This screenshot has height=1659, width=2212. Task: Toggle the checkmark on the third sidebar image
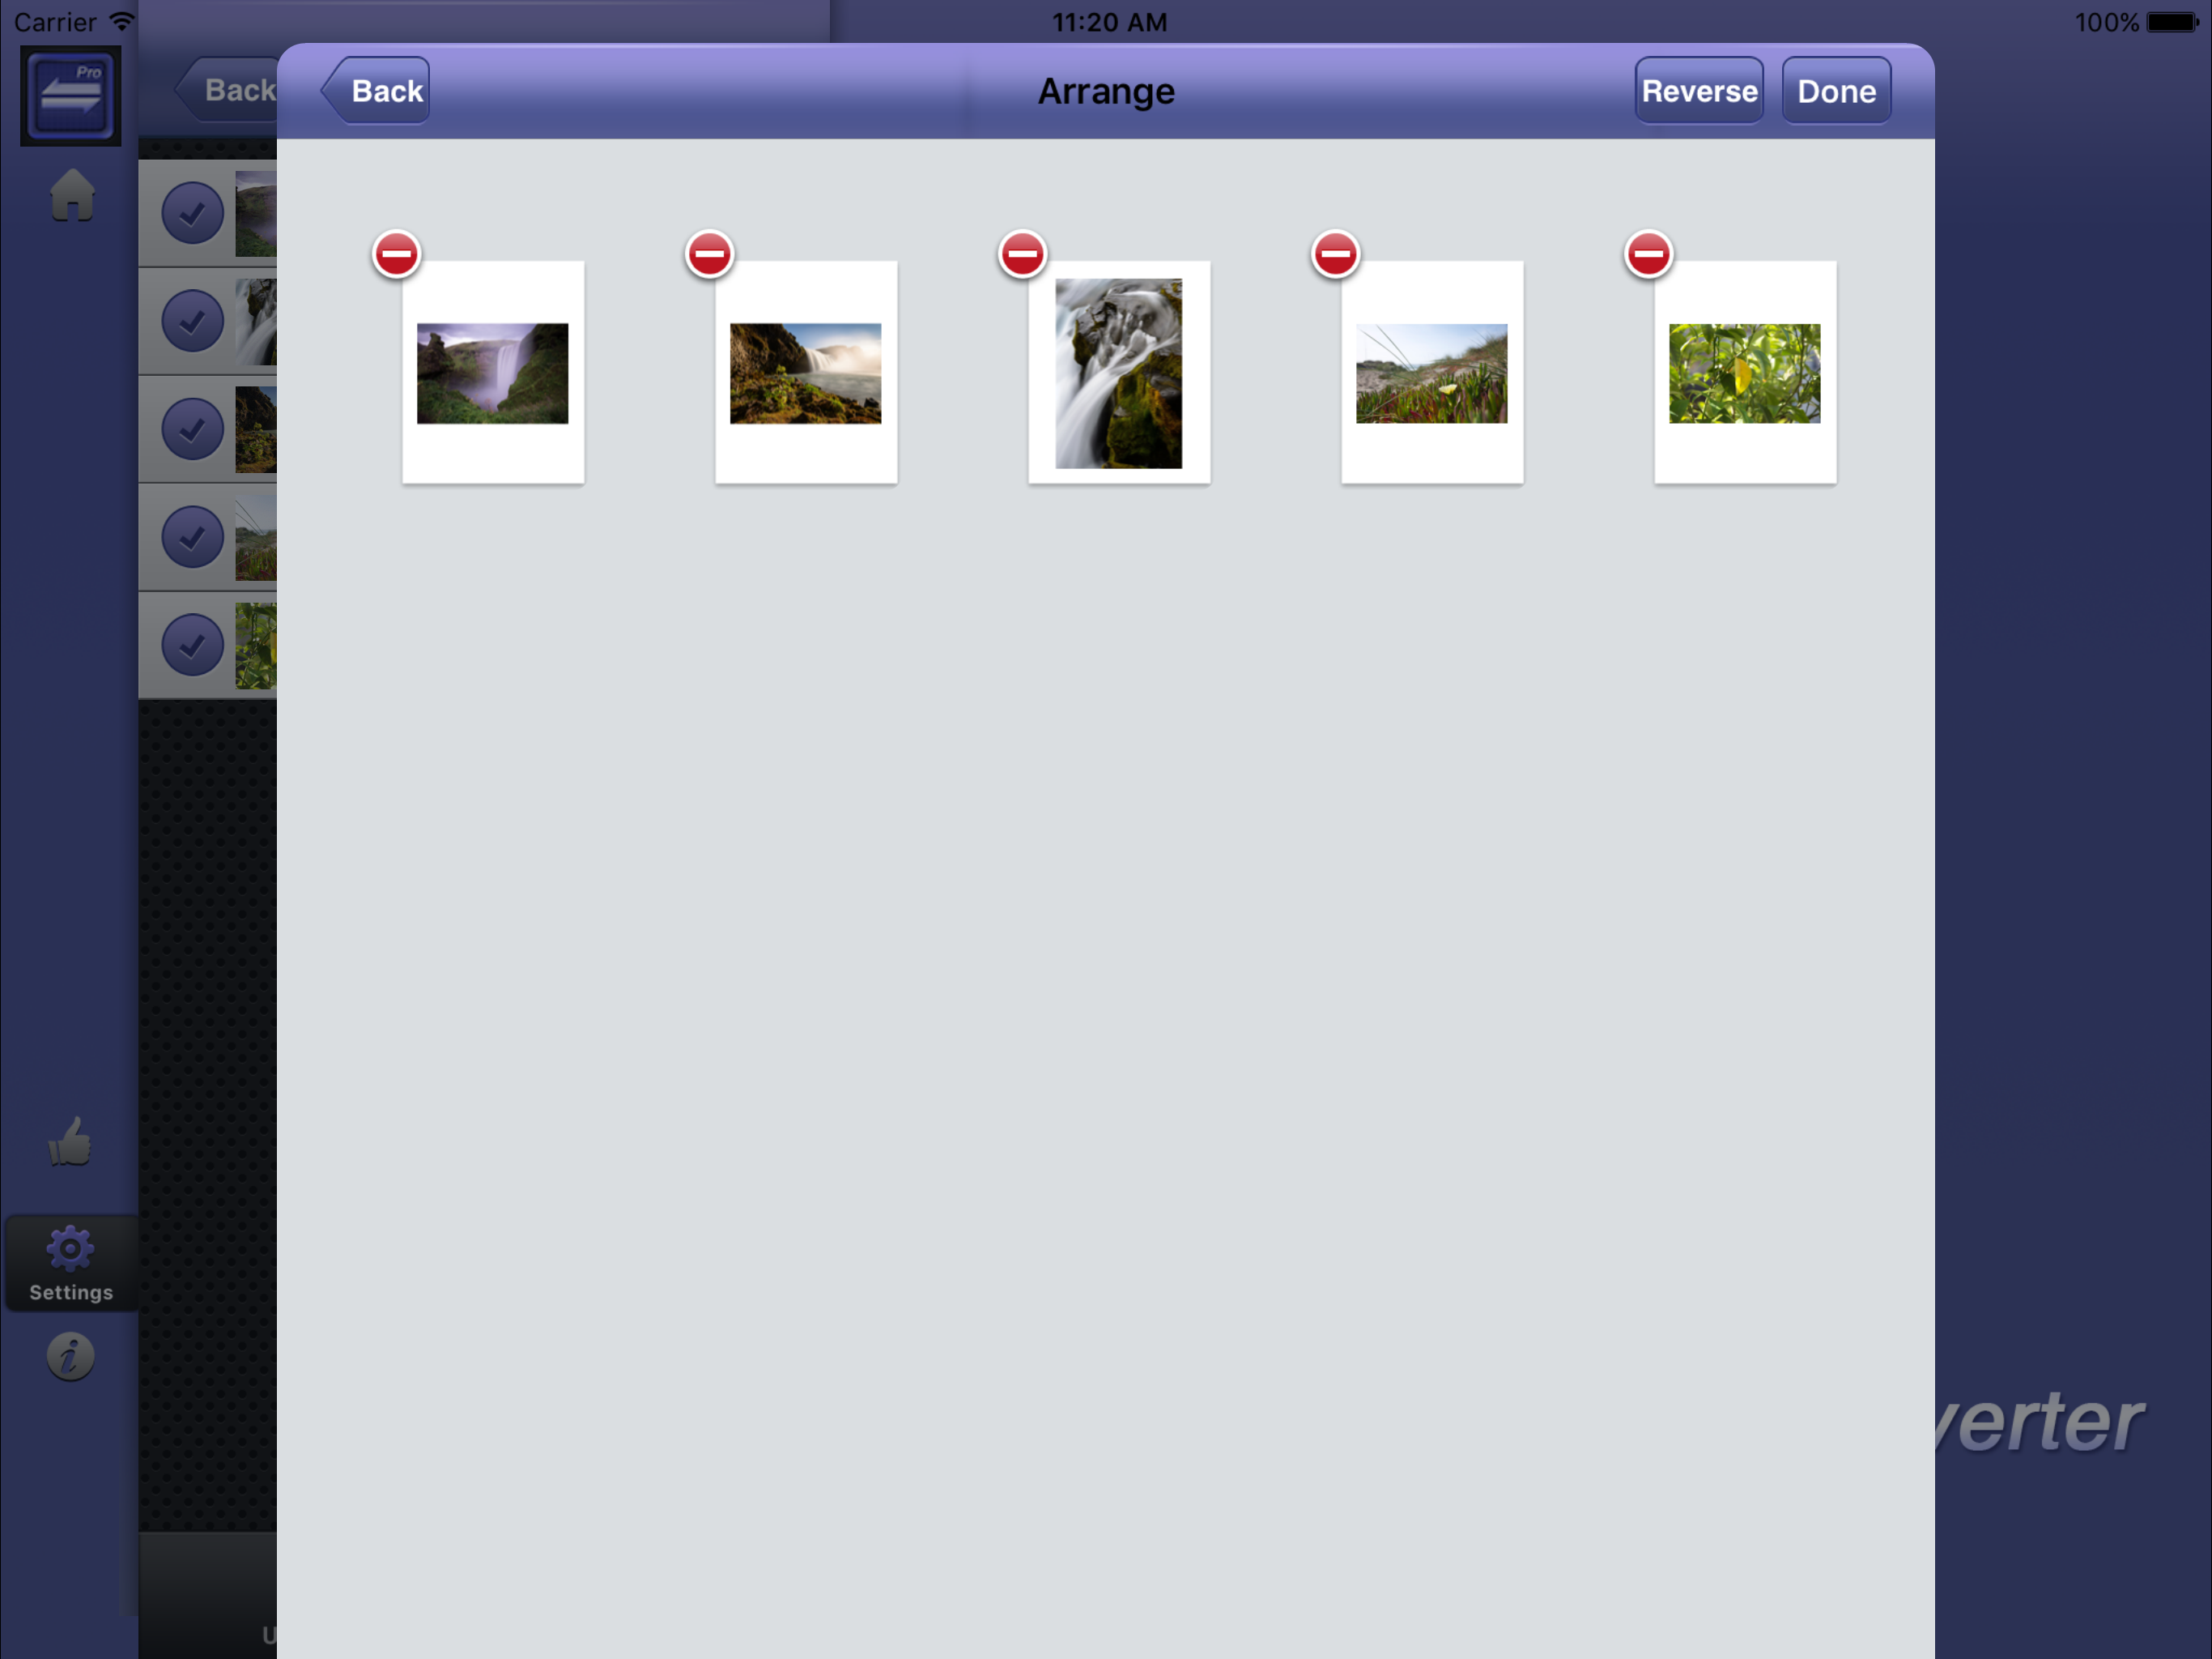192,429
